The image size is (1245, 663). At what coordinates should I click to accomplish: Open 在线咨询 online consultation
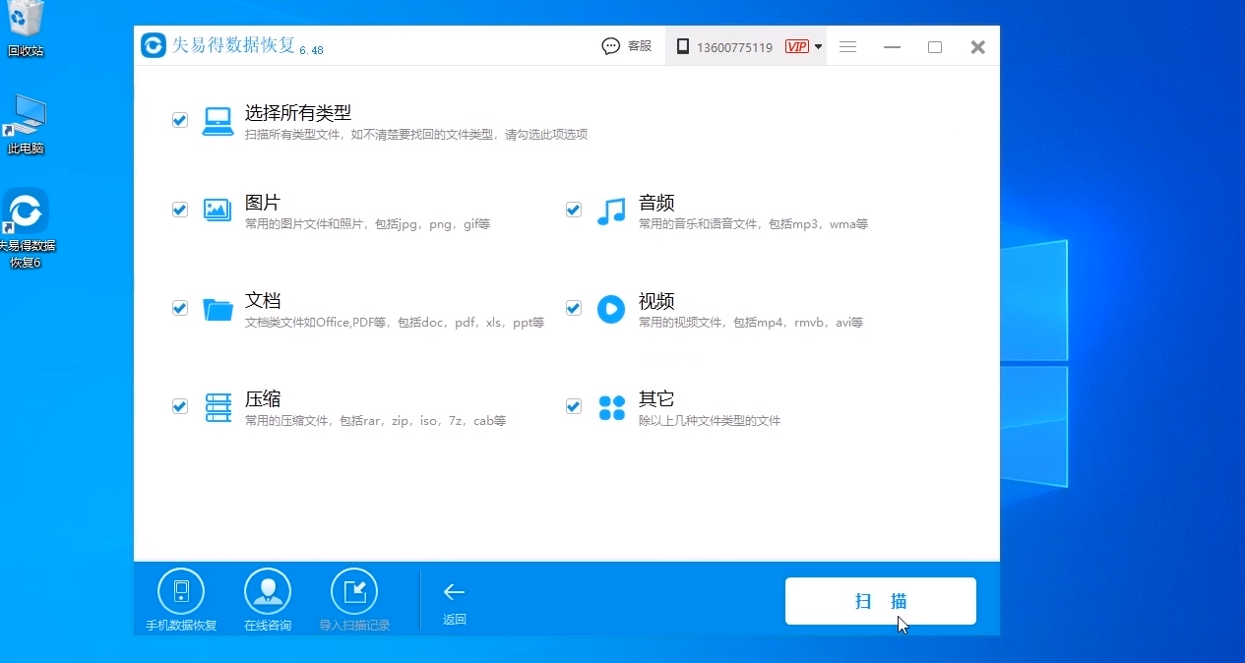(x=268, y=600)
